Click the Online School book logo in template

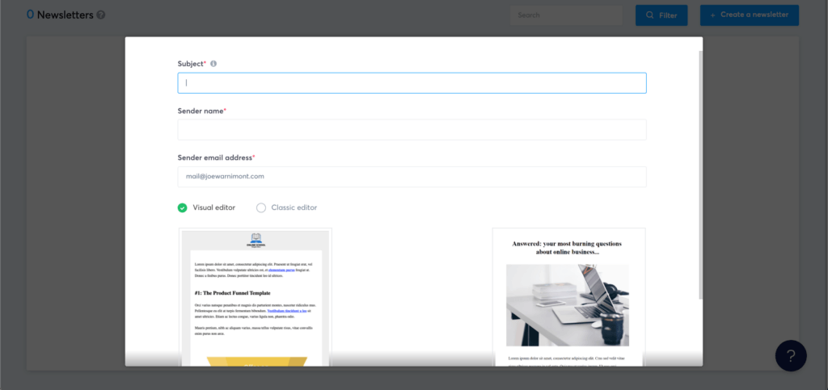point(256,240)
